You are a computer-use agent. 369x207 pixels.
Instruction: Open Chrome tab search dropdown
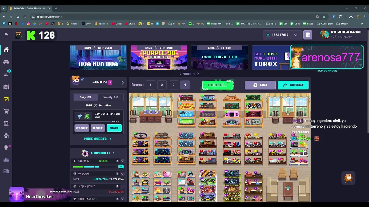pyautogui.click(x=4, y=8)
